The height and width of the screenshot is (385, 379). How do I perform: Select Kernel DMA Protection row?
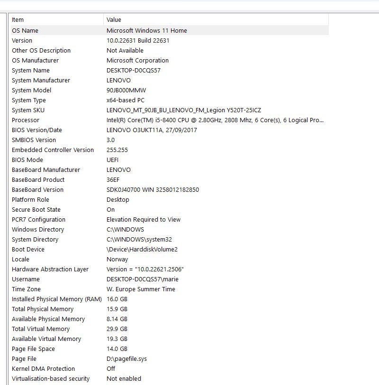pos(170,368)
